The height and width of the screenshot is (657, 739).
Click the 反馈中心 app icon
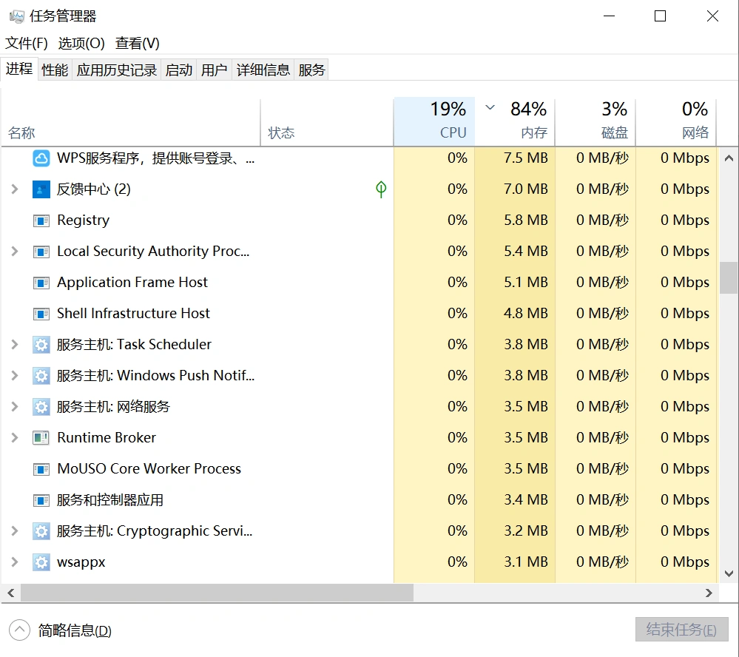point(41,189)
